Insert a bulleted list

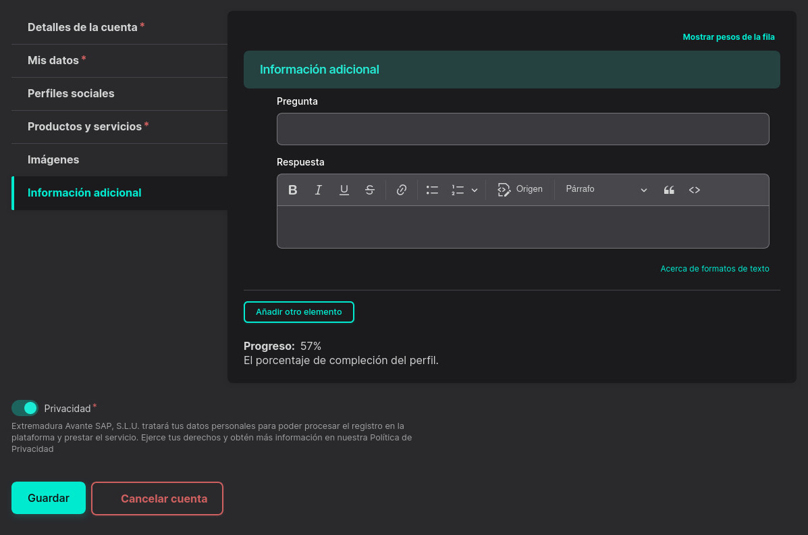click(433, 190)
